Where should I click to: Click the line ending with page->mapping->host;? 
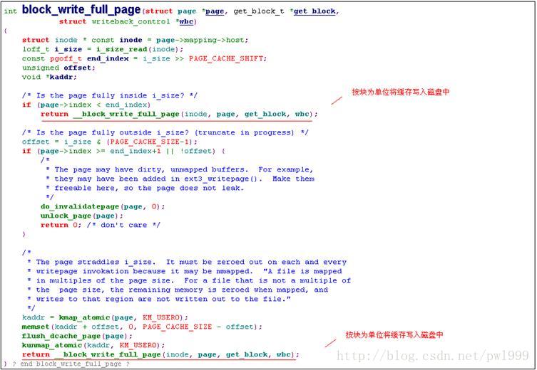pyautogui.click(x=135, y=40)
